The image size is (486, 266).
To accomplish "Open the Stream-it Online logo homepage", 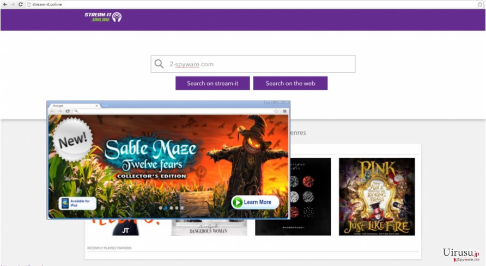I will (103, 17).
